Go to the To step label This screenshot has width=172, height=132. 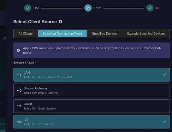coord(158,8)
